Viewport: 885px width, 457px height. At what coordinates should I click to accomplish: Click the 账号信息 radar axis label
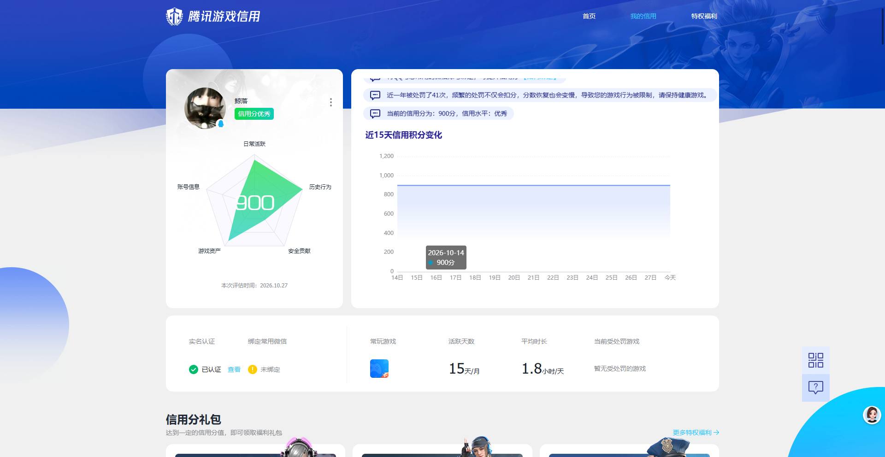pos(189,187)
